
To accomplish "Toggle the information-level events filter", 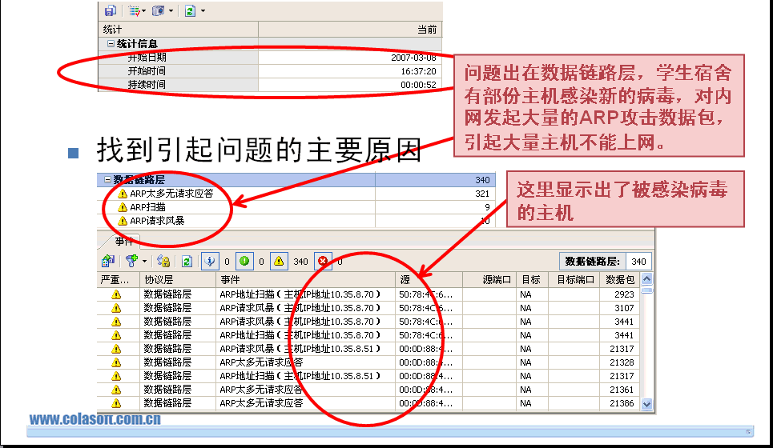I will (210, 262).
